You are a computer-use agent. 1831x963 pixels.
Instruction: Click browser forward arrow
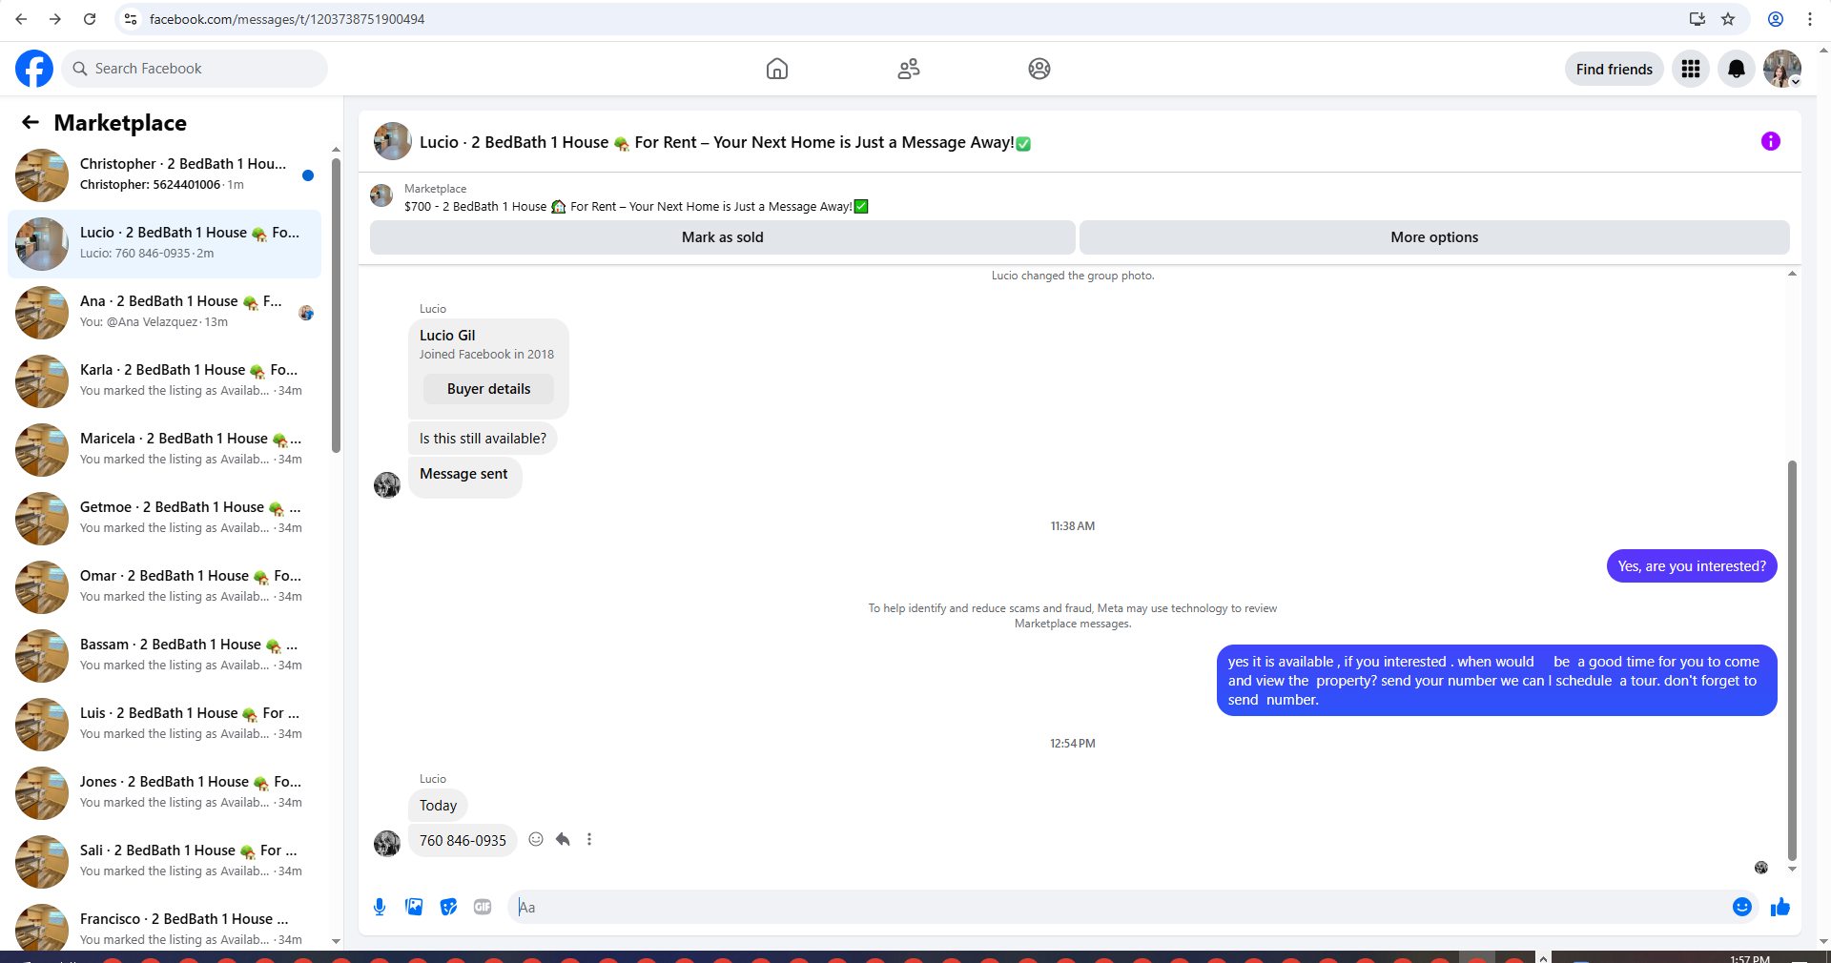pos(55,19)
